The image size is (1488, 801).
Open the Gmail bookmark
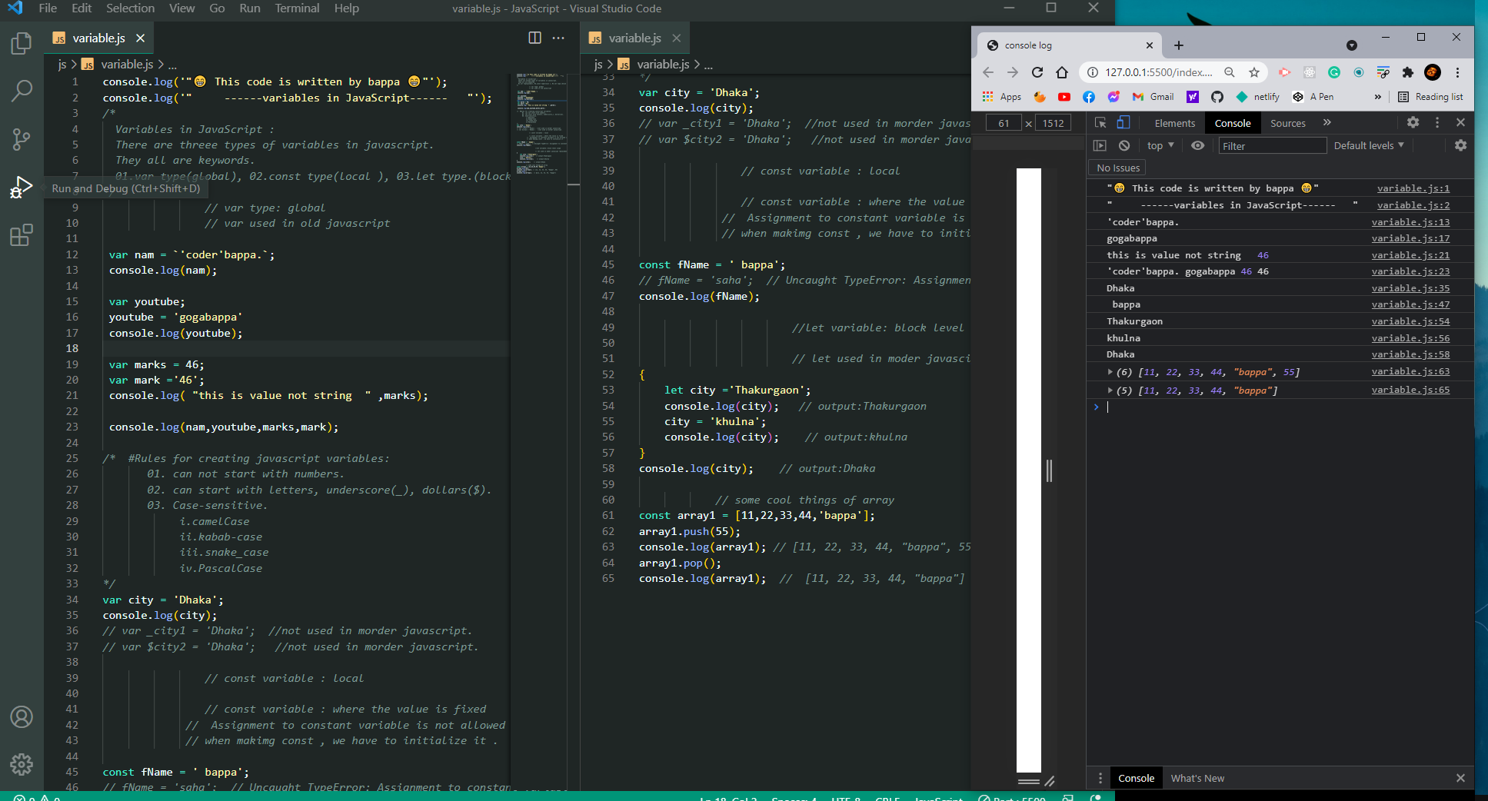pos(1153,97)
